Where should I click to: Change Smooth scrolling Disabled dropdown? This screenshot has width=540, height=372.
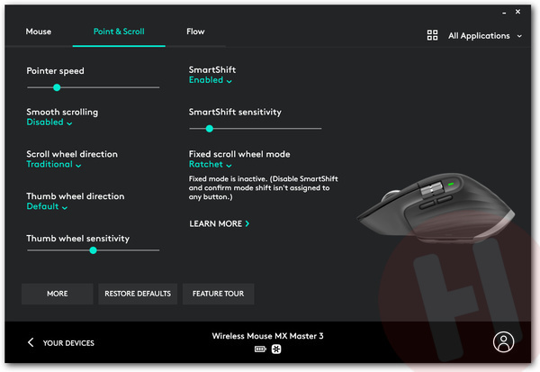[x=49, y=122]
